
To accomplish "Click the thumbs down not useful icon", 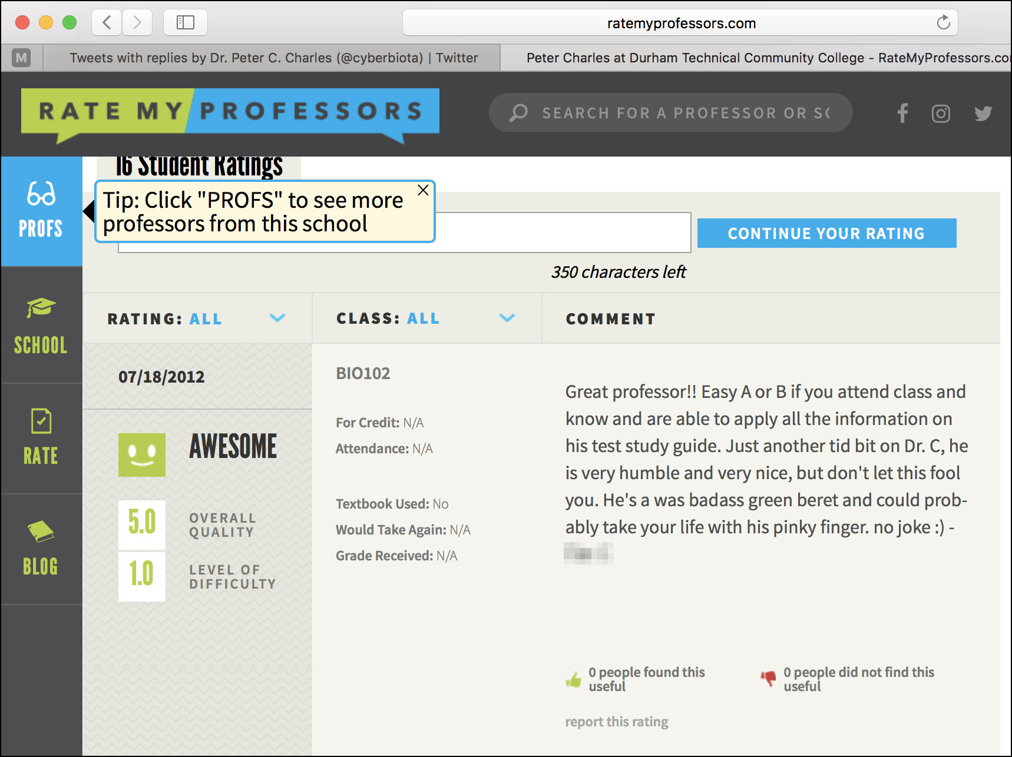I will [x=768, y=679].
